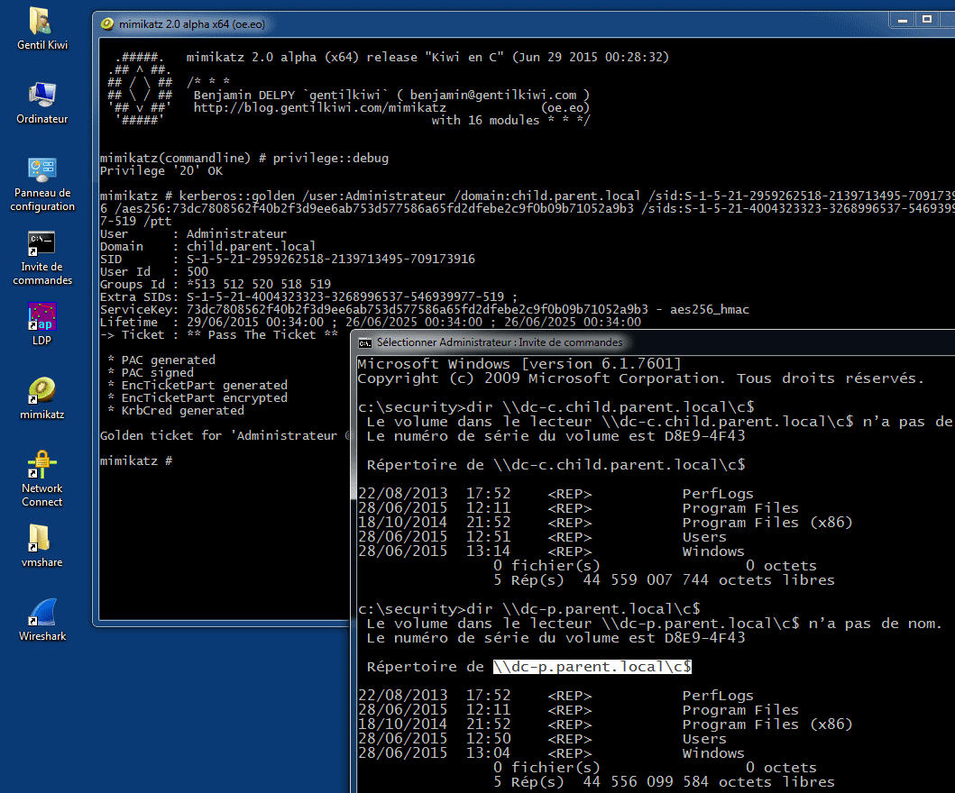955x793 pixels.
Task: Click the 'User Id : 500' line
Action: [153, 272]
